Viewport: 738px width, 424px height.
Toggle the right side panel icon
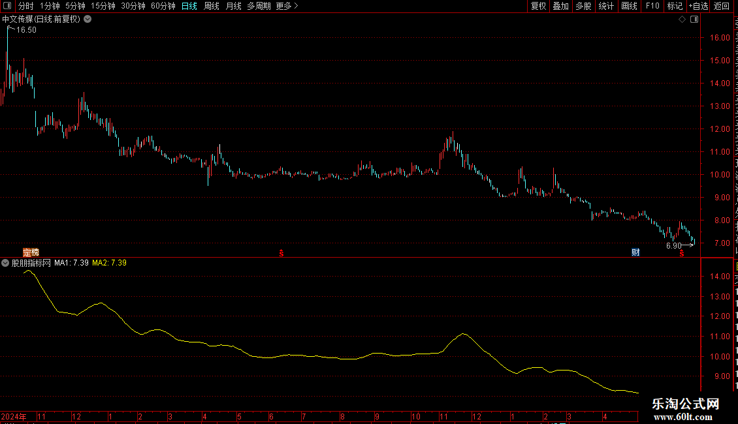point(694,20)
